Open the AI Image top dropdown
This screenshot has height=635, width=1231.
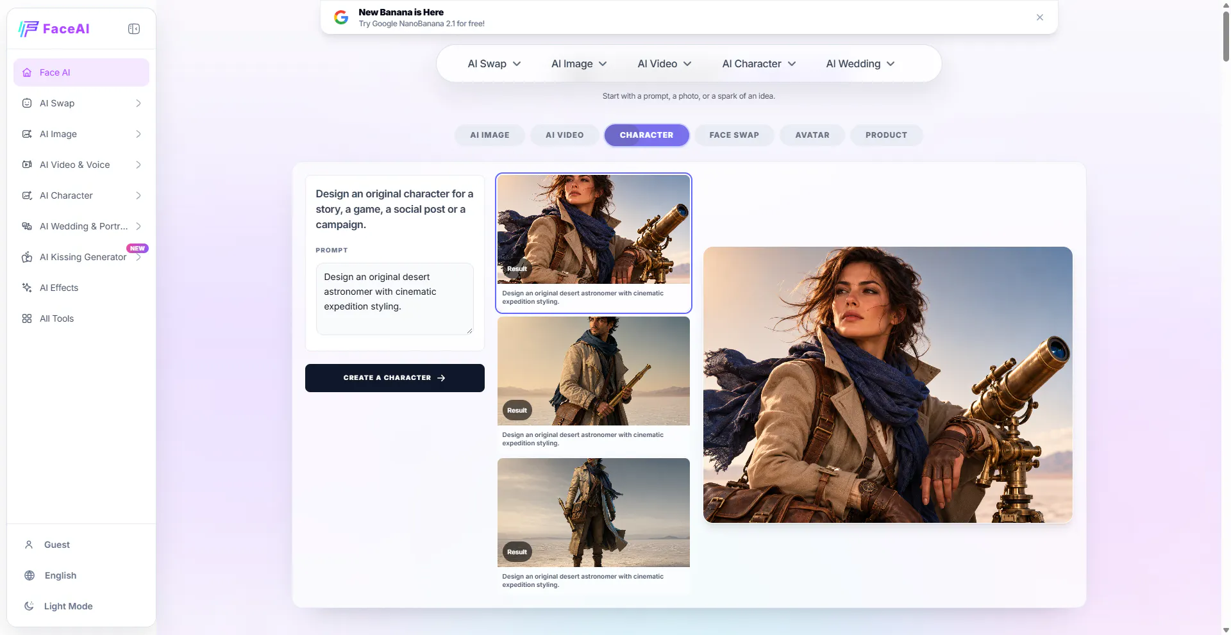pyautogui.click(x=579, y=63)
